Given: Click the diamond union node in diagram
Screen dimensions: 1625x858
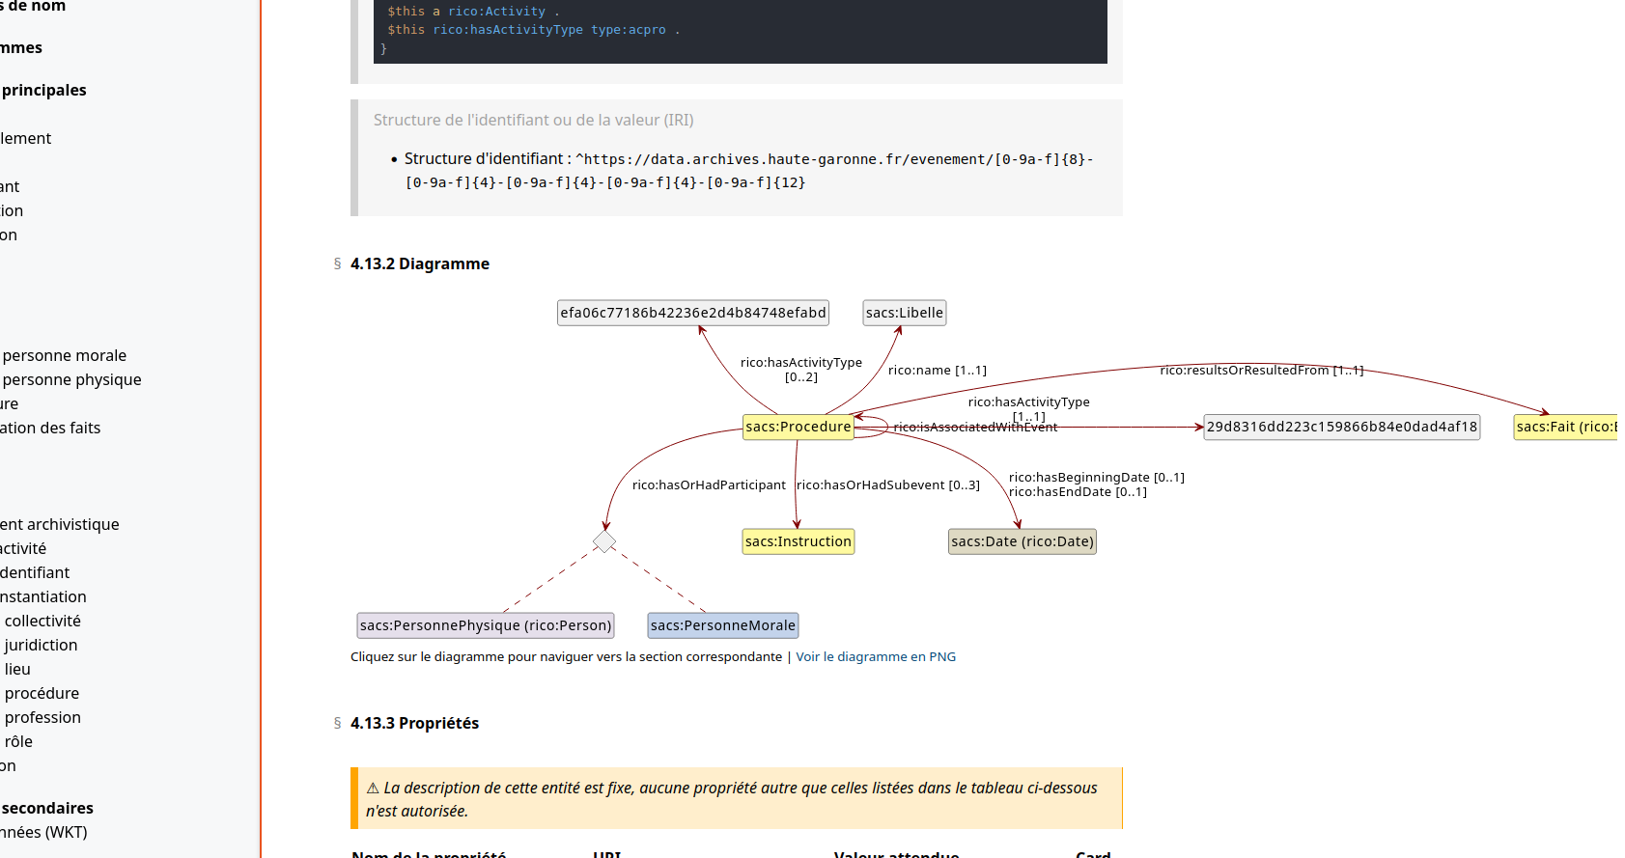Looking at the screenshot, I should tap(604, 541).
